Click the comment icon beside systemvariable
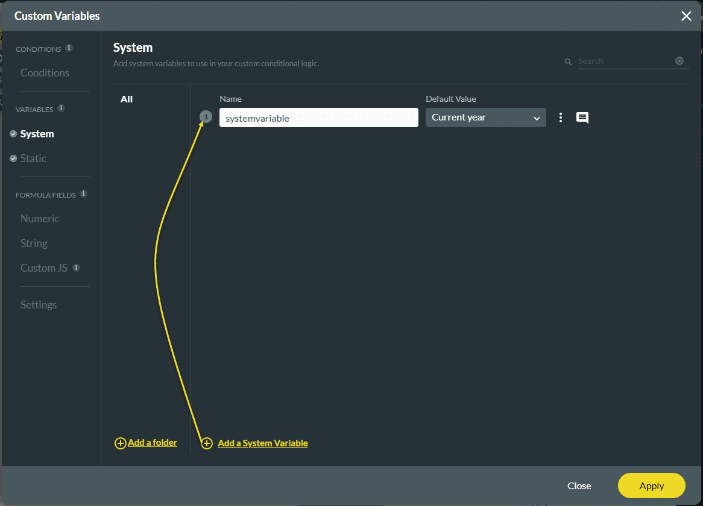The image size is (703, 506). pyautogui.click(x=582, y=118)
